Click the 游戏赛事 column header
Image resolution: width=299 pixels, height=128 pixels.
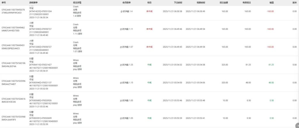(34, 2)
